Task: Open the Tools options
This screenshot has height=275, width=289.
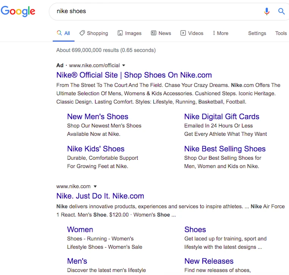Action: coord(281,33)
